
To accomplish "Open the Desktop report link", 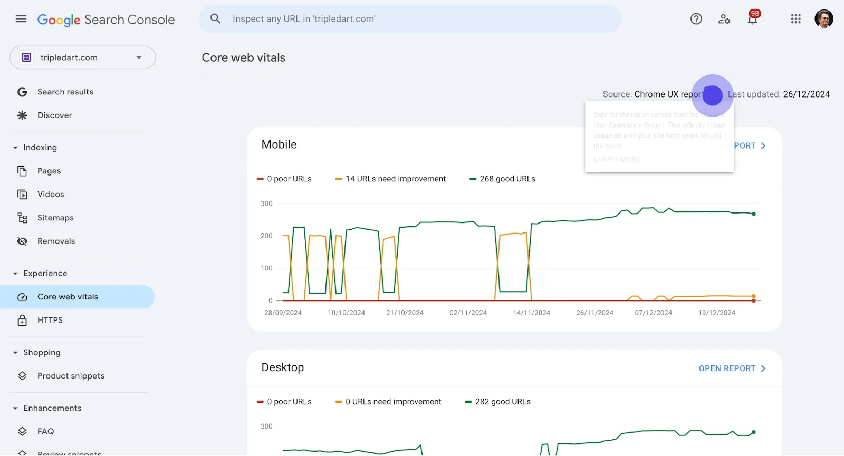I will coord(732,368).
